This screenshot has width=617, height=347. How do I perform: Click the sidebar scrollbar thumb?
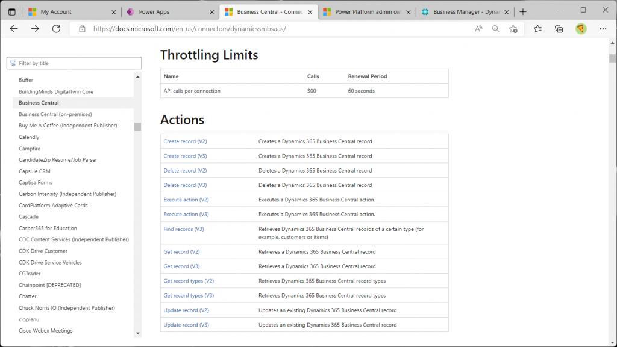click(137, 126)
